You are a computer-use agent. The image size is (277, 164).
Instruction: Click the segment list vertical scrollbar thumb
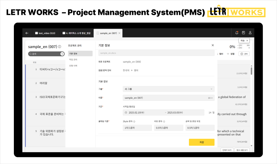tap(251, 71)
